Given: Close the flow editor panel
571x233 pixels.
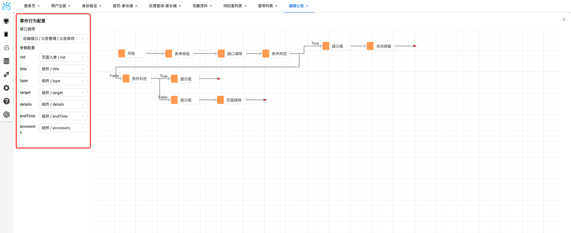Looking at the screenshot, I should pyautogui.click(x=564, y=20).
